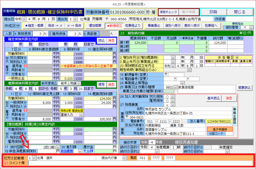Click the 委託へ移行 button
Image resolution: width=256 pixels, height=169 pixels.
(x=192, y=26)
